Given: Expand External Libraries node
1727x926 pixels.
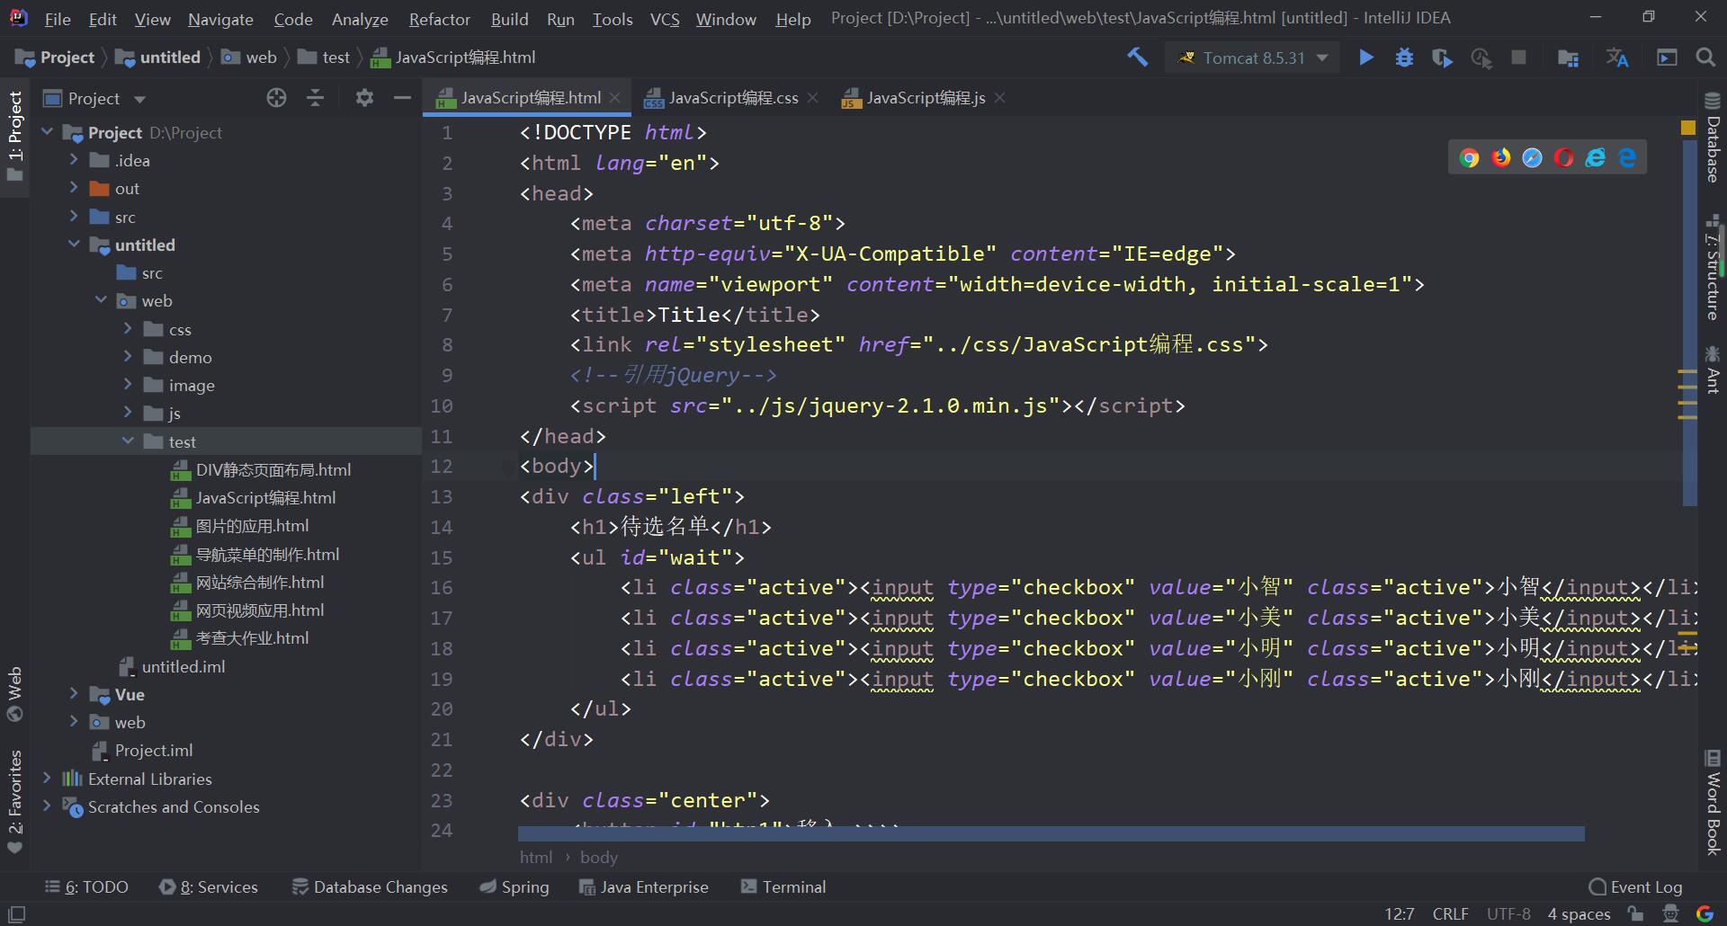Looking at the screenshot, I should coord(47,779).
